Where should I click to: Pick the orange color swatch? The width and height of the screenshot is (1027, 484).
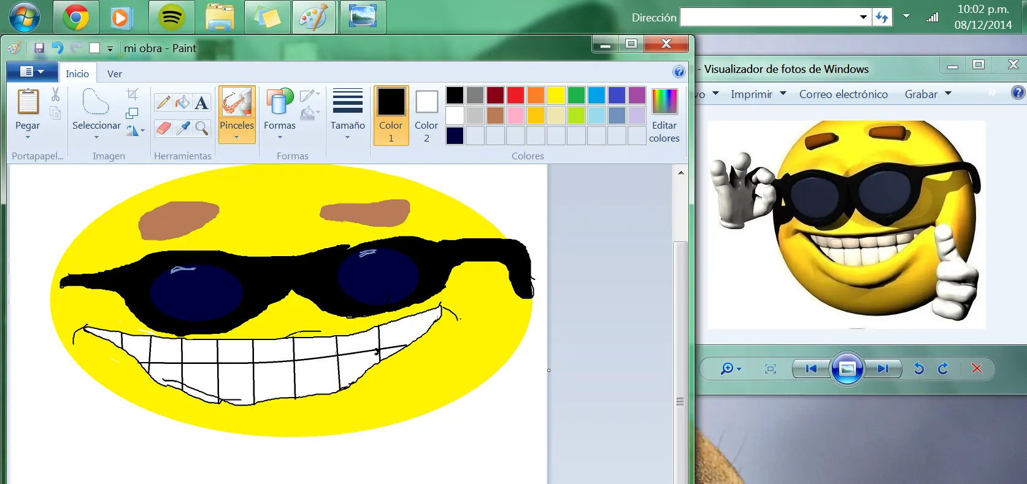point(536,95)
